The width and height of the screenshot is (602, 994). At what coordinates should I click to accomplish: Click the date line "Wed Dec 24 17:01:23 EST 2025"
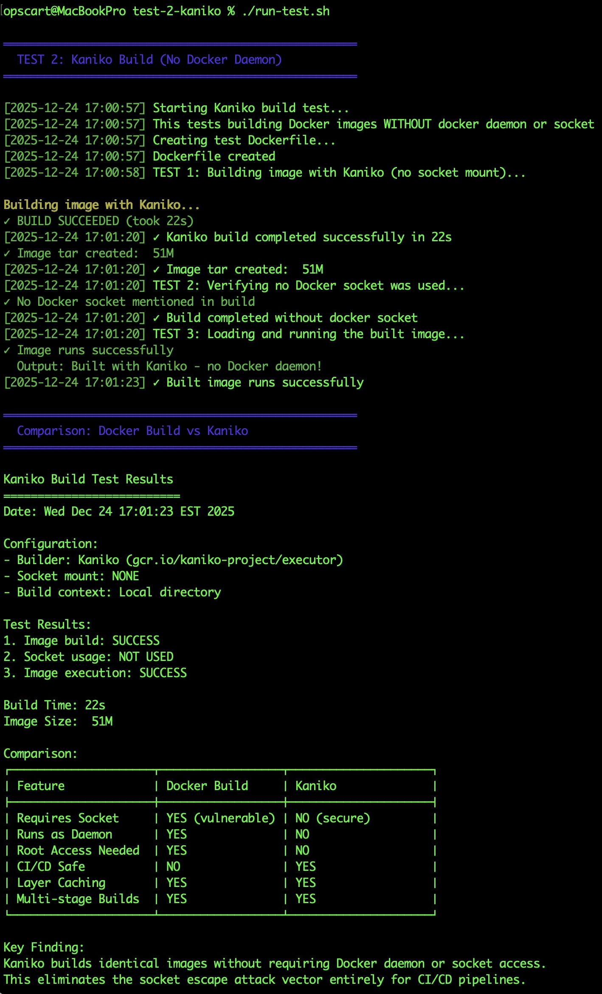click(139, 511)
